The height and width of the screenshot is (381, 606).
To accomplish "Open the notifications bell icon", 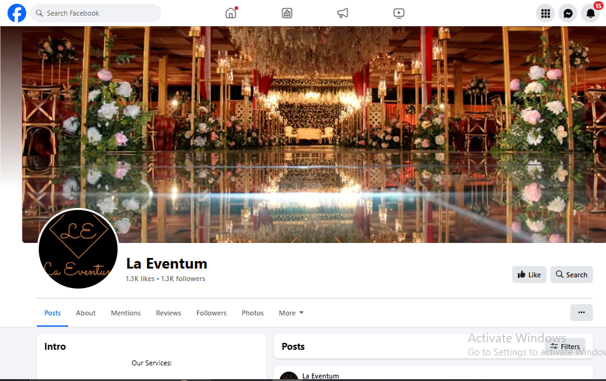I will (590, 14).
